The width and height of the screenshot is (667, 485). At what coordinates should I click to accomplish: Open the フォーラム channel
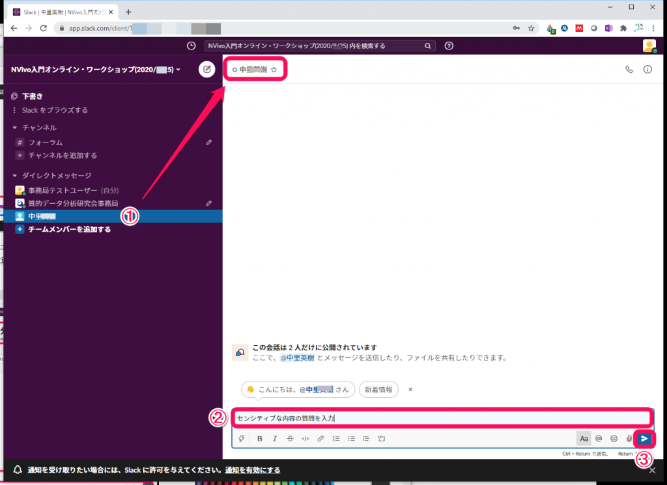point(45,143)
